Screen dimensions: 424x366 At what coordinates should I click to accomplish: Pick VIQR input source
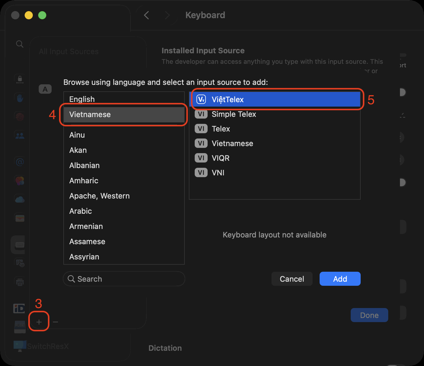(275, 158)
